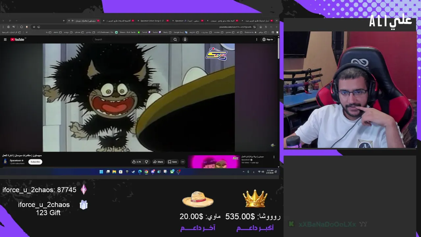Open Steam from the taskbar
Image resolution: width=421 pixels, height=237 pixels.
(133, 171)
